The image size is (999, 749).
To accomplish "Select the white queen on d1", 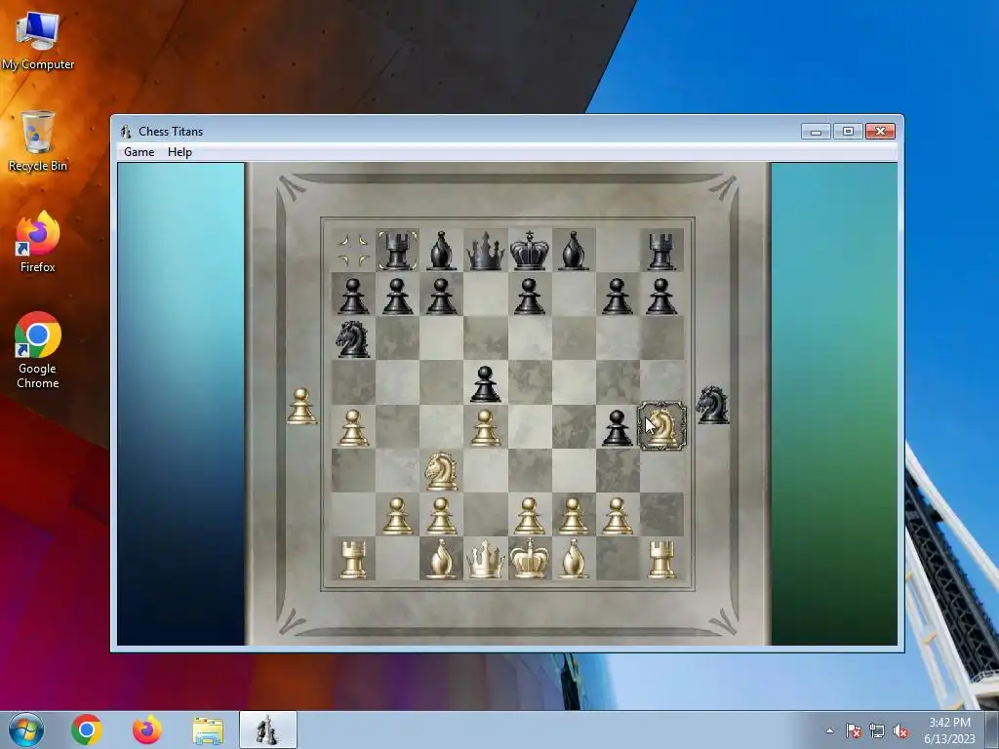I will 486,559.
